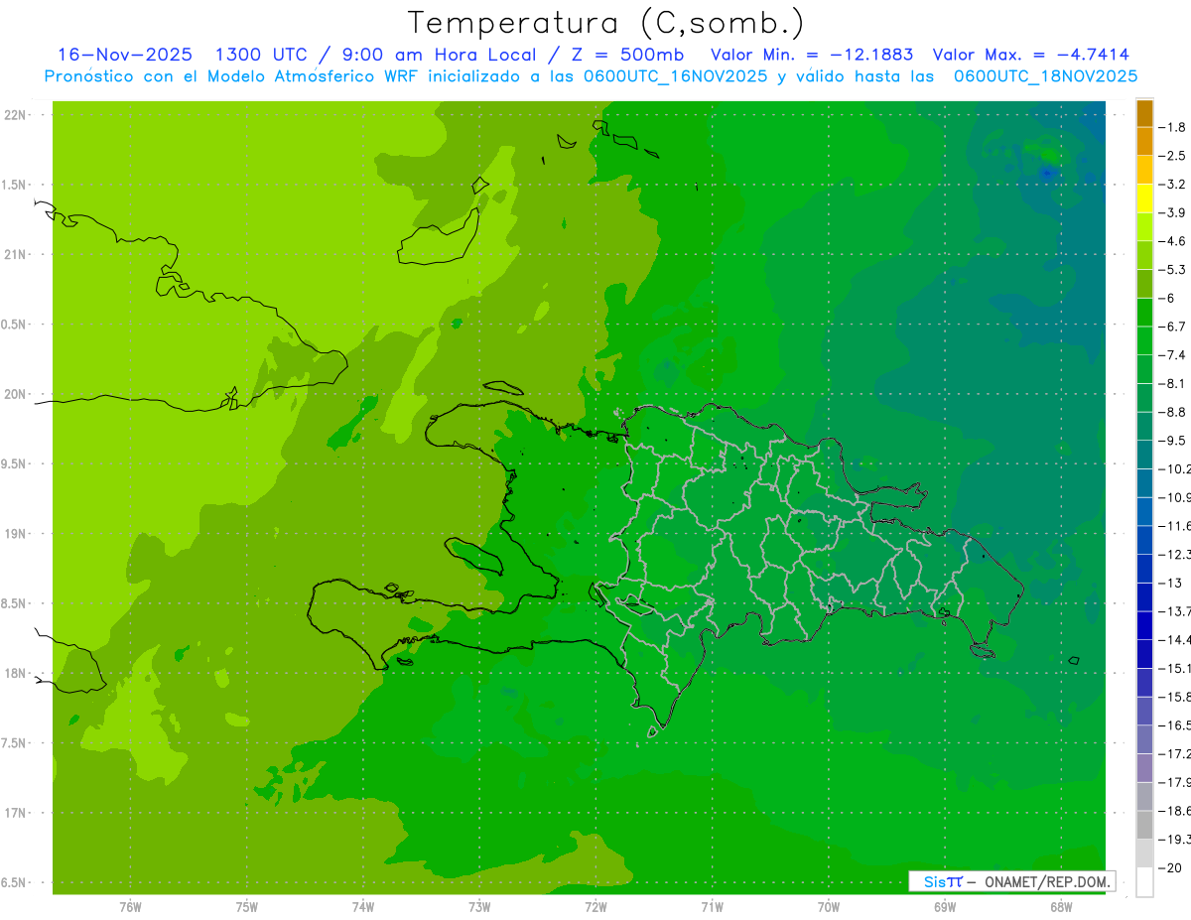Image resolution: width=1191 pixels, height=920 pixels.
Task: Select the "69W" longitude label
Action: click(945, 907)
